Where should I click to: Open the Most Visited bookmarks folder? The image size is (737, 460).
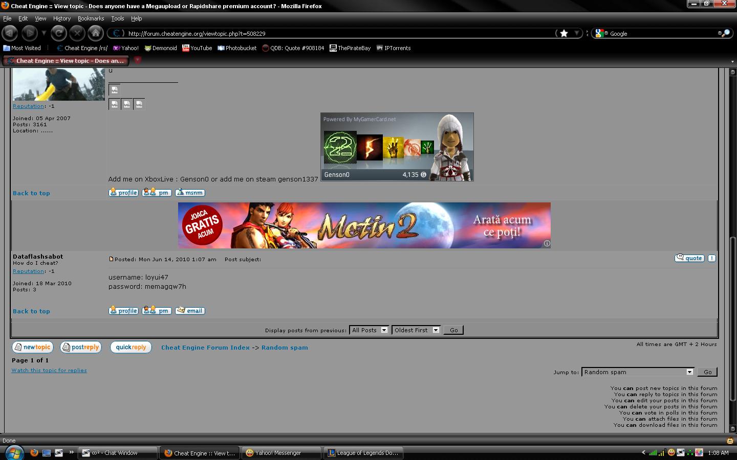pos(22,48)
